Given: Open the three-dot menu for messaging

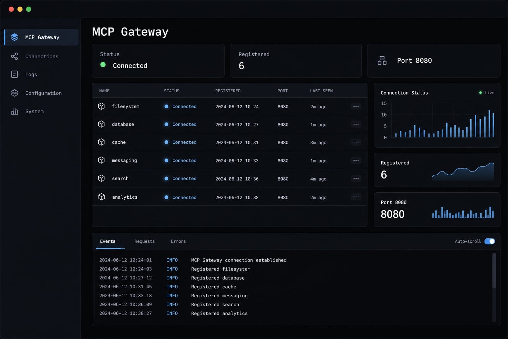Looking at the screenshot, I should (356, 160).
